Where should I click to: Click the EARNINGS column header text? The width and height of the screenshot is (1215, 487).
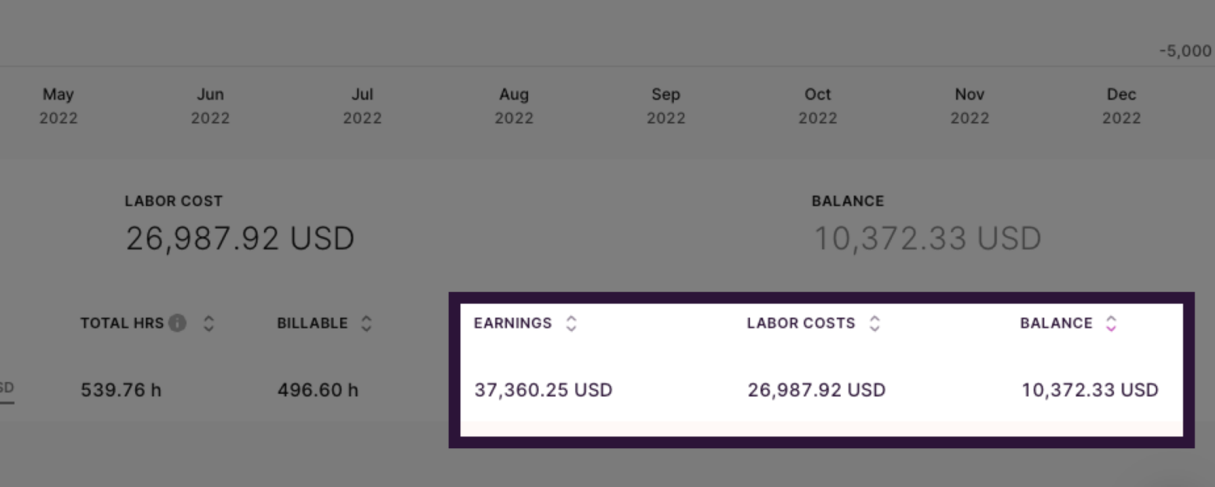coord(513,323)
